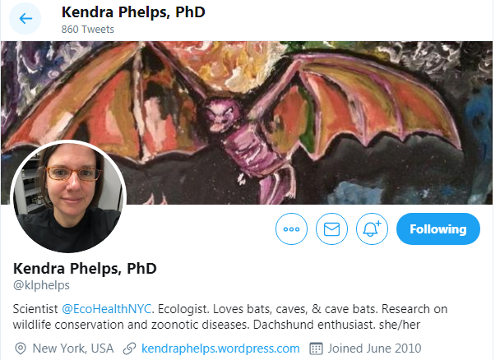The width and height of the screenshot is (500, 360).
Task: Click the New York, USA location text
Action: point(73,348)
